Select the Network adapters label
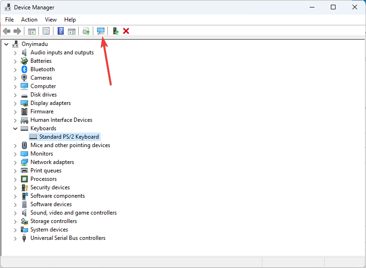The width and height of the screenshot is (366, 268). 52,162
